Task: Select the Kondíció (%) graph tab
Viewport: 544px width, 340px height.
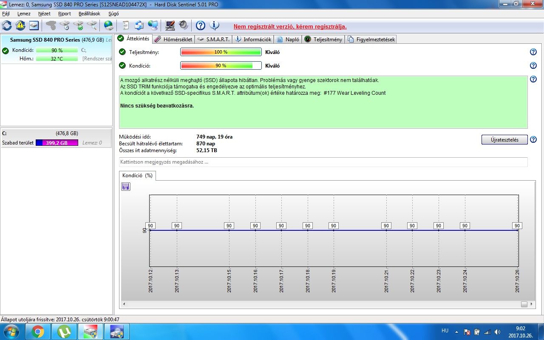Action: point(137,176)
